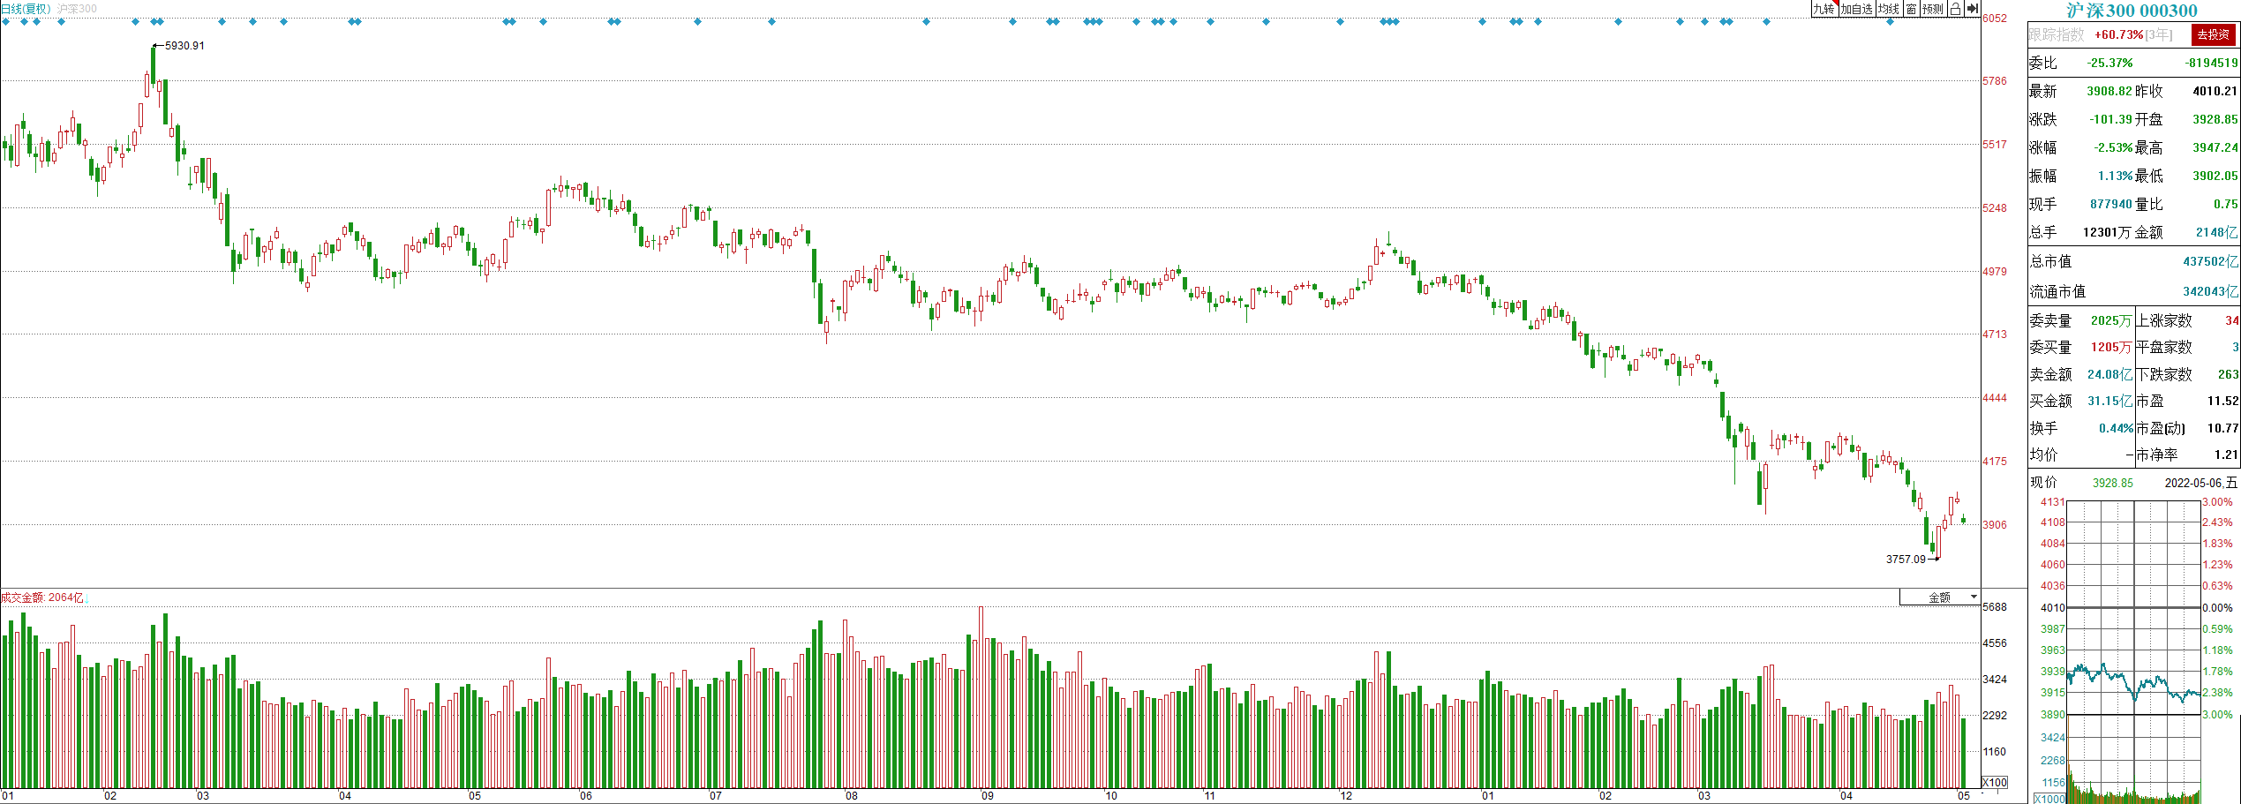Click the leftmost blue diamond event marker
Viewport: 2241px width, 804px height.
coord(6,22)
